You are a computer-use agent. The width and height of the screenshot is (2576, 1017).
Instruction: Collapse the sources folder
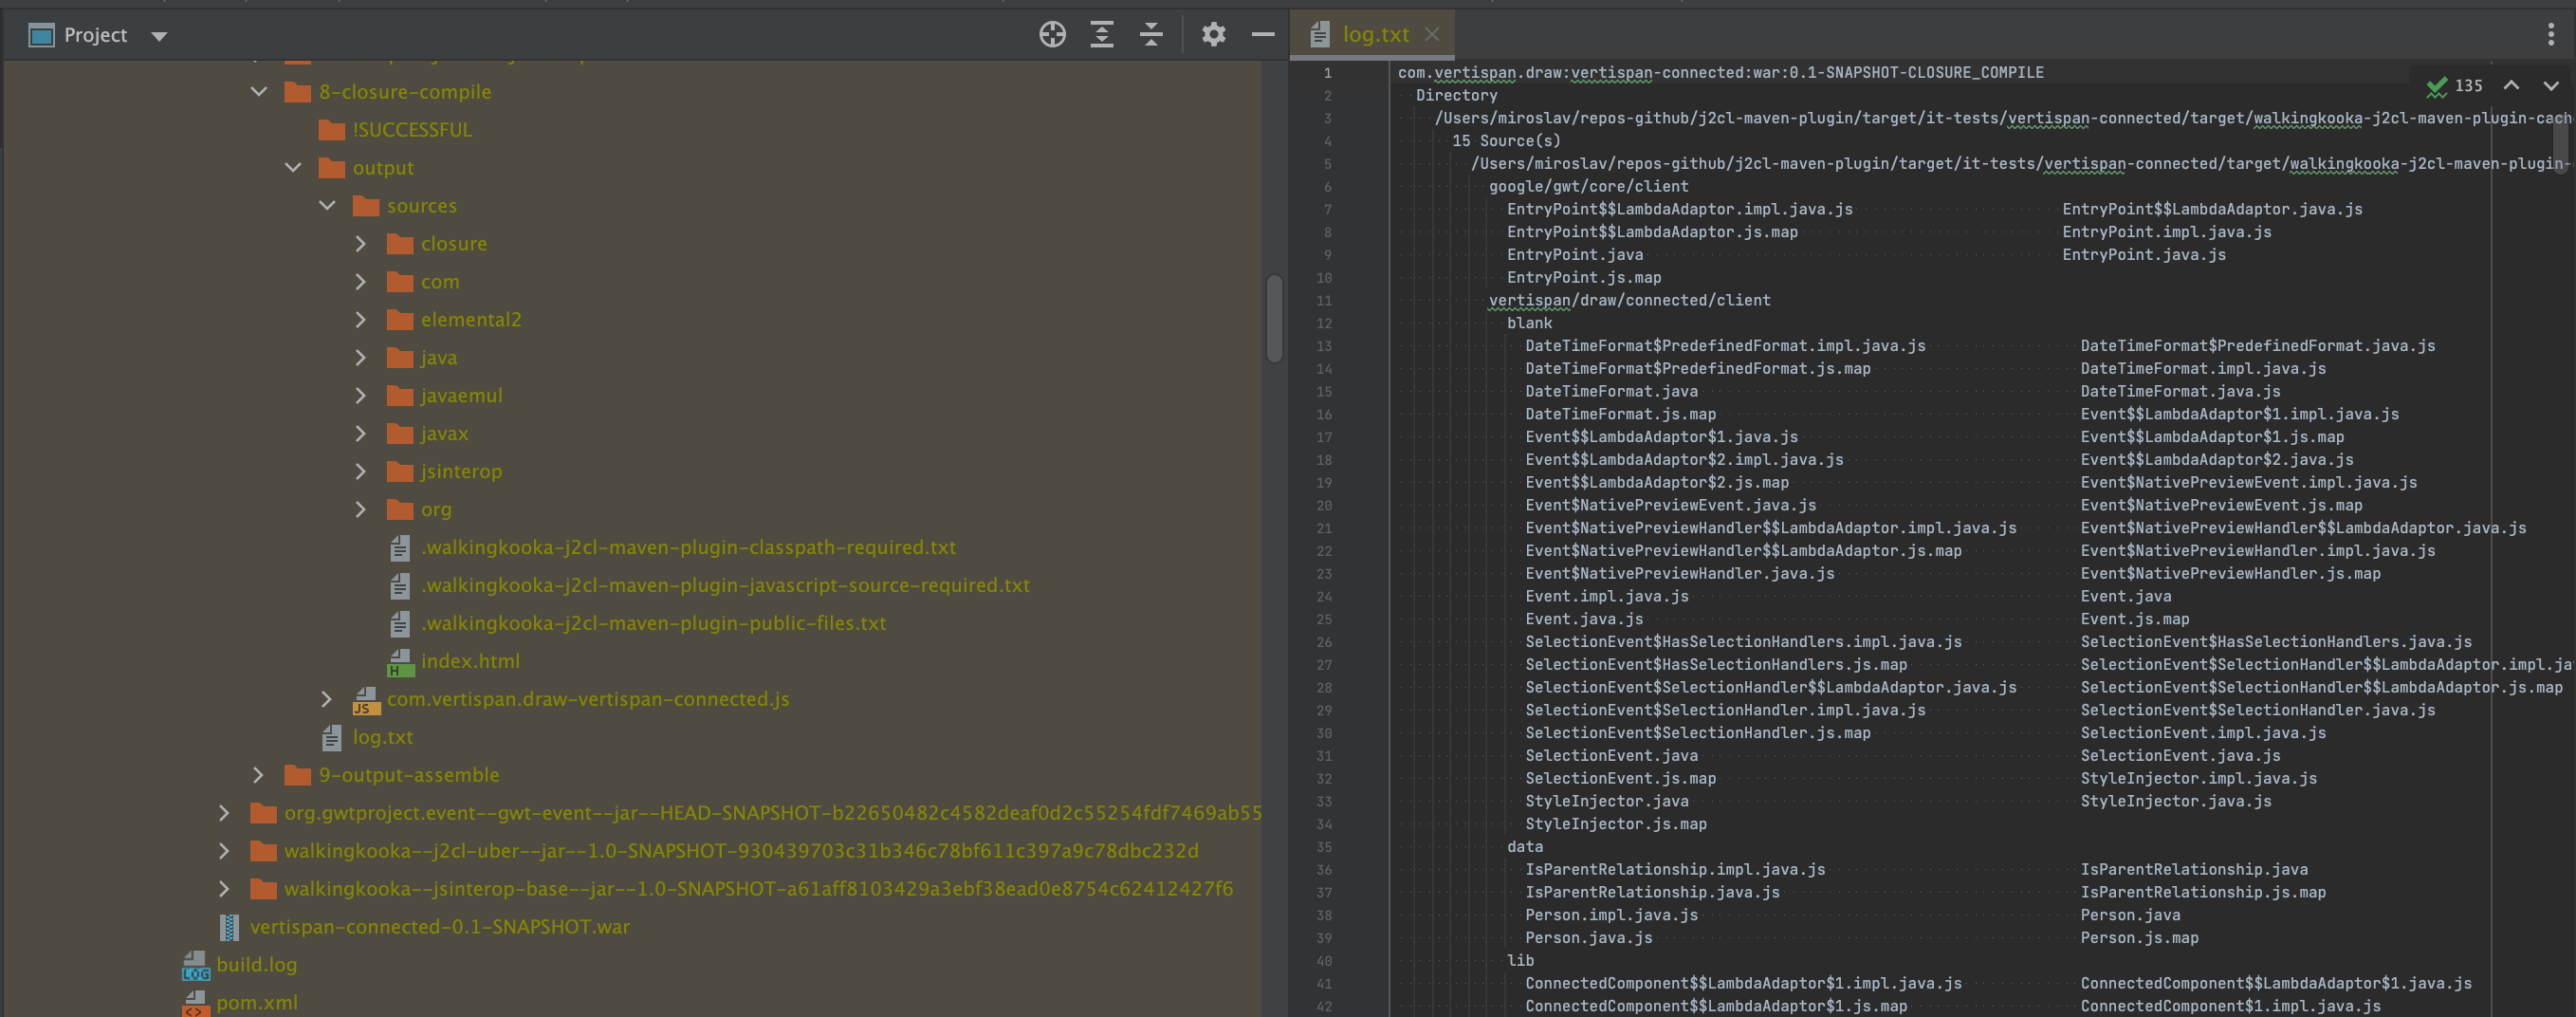click(x=327, y=206)
